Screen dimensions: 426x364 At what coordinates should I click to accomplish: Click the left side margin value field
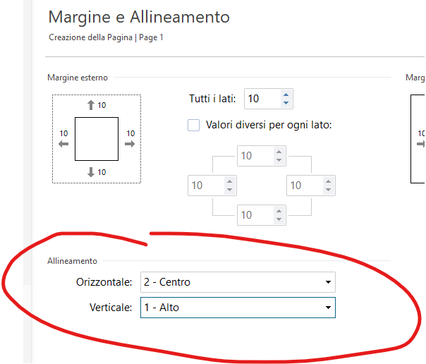tap(205, 186)
